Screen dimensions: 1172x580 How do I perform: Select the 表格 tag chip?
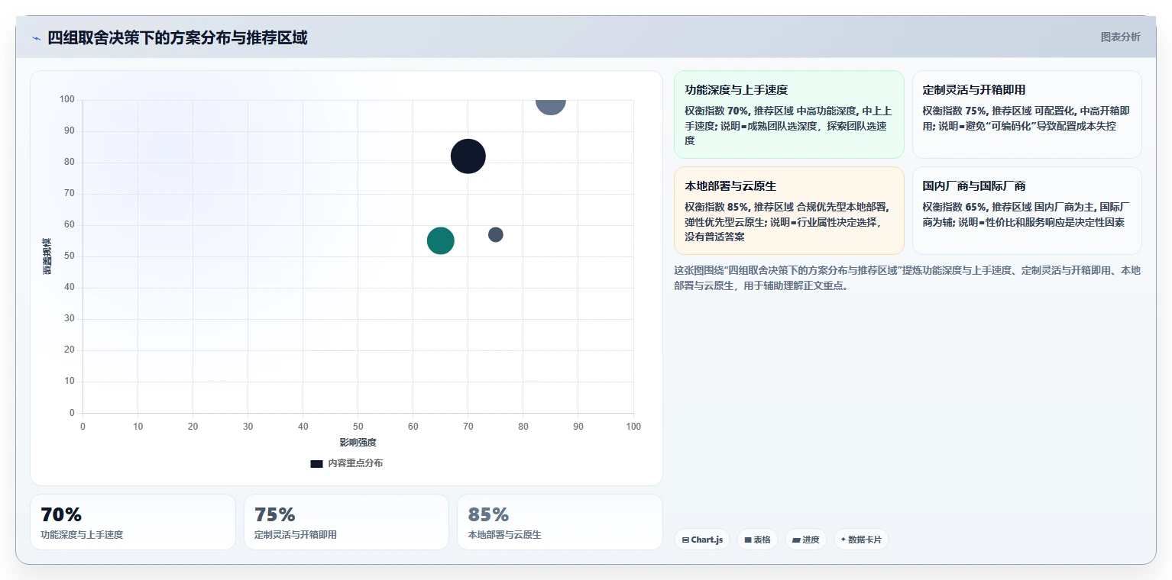coord(757,540)
